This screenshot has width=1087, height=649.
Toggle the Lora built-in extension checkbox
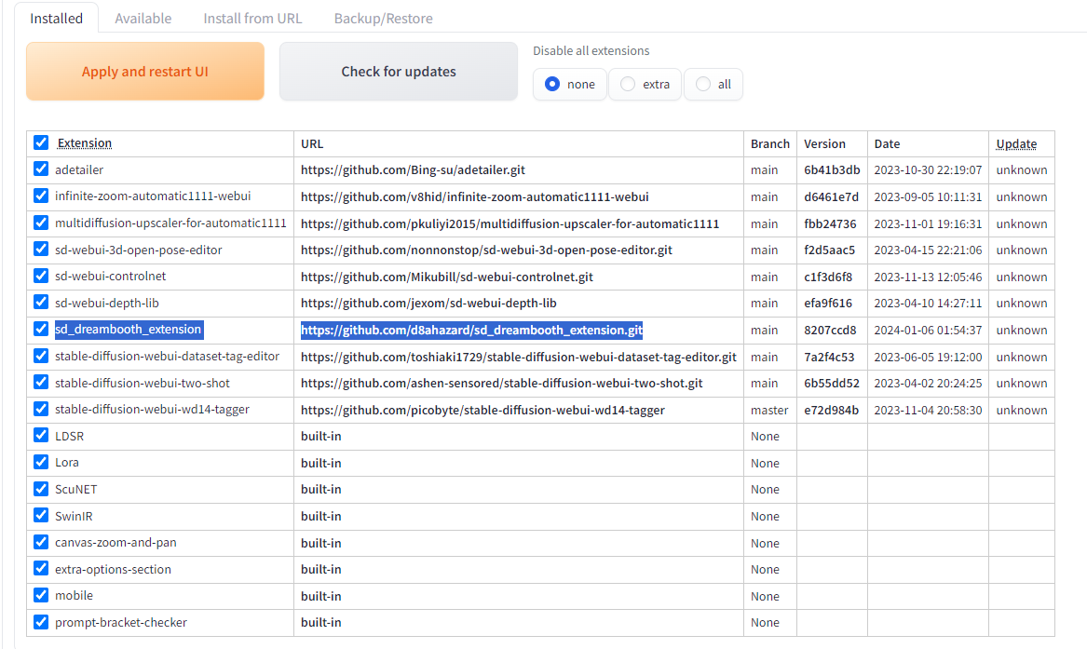click(41, 462)
